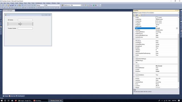
Task: Expand the (DataBindings) node
Action: click(x=134, y=61)
